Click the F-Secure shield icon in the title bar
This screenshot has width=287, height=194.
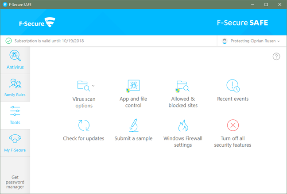tap(5, 4)
